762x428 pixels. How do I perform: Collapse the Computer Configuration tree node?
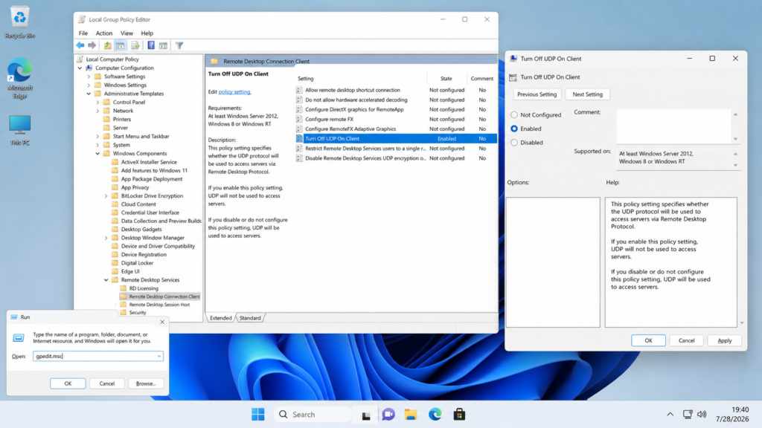pos(80,68)
